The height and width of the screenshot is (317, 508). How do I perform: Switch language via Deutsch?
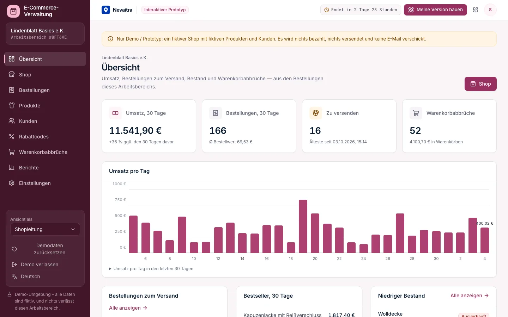[x=45, y=276]
